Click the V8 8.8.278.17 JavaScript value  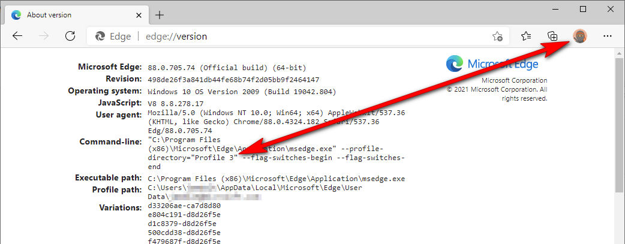(175, 103)
